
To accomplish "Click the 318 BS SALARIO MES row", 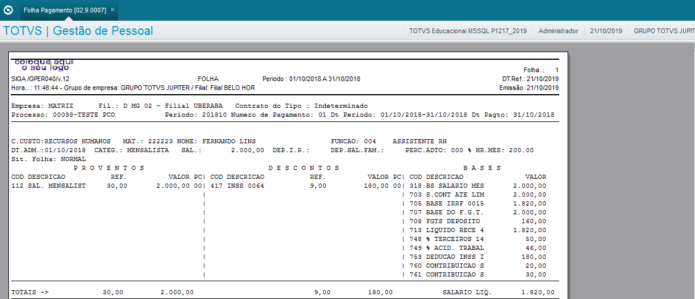I will 478,186.
